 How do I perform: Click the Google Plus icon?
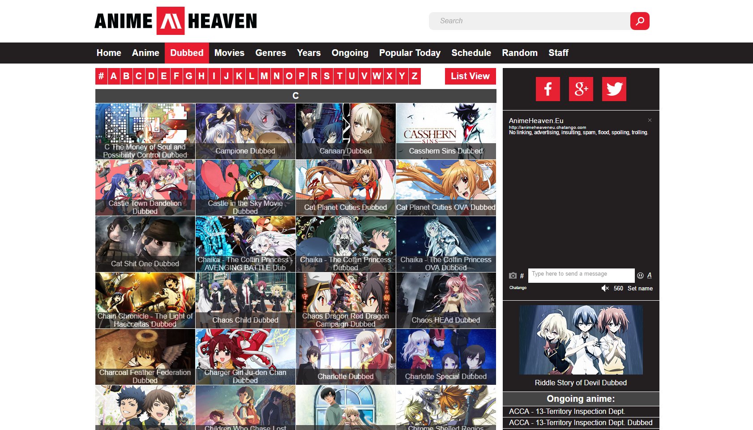(x=581, y=89)
